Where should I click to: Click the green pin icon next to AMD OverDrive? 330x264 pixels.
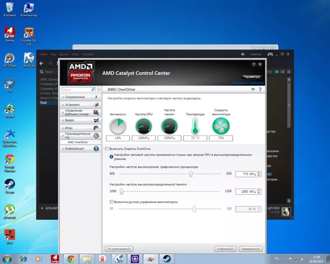tap(253, 90)
